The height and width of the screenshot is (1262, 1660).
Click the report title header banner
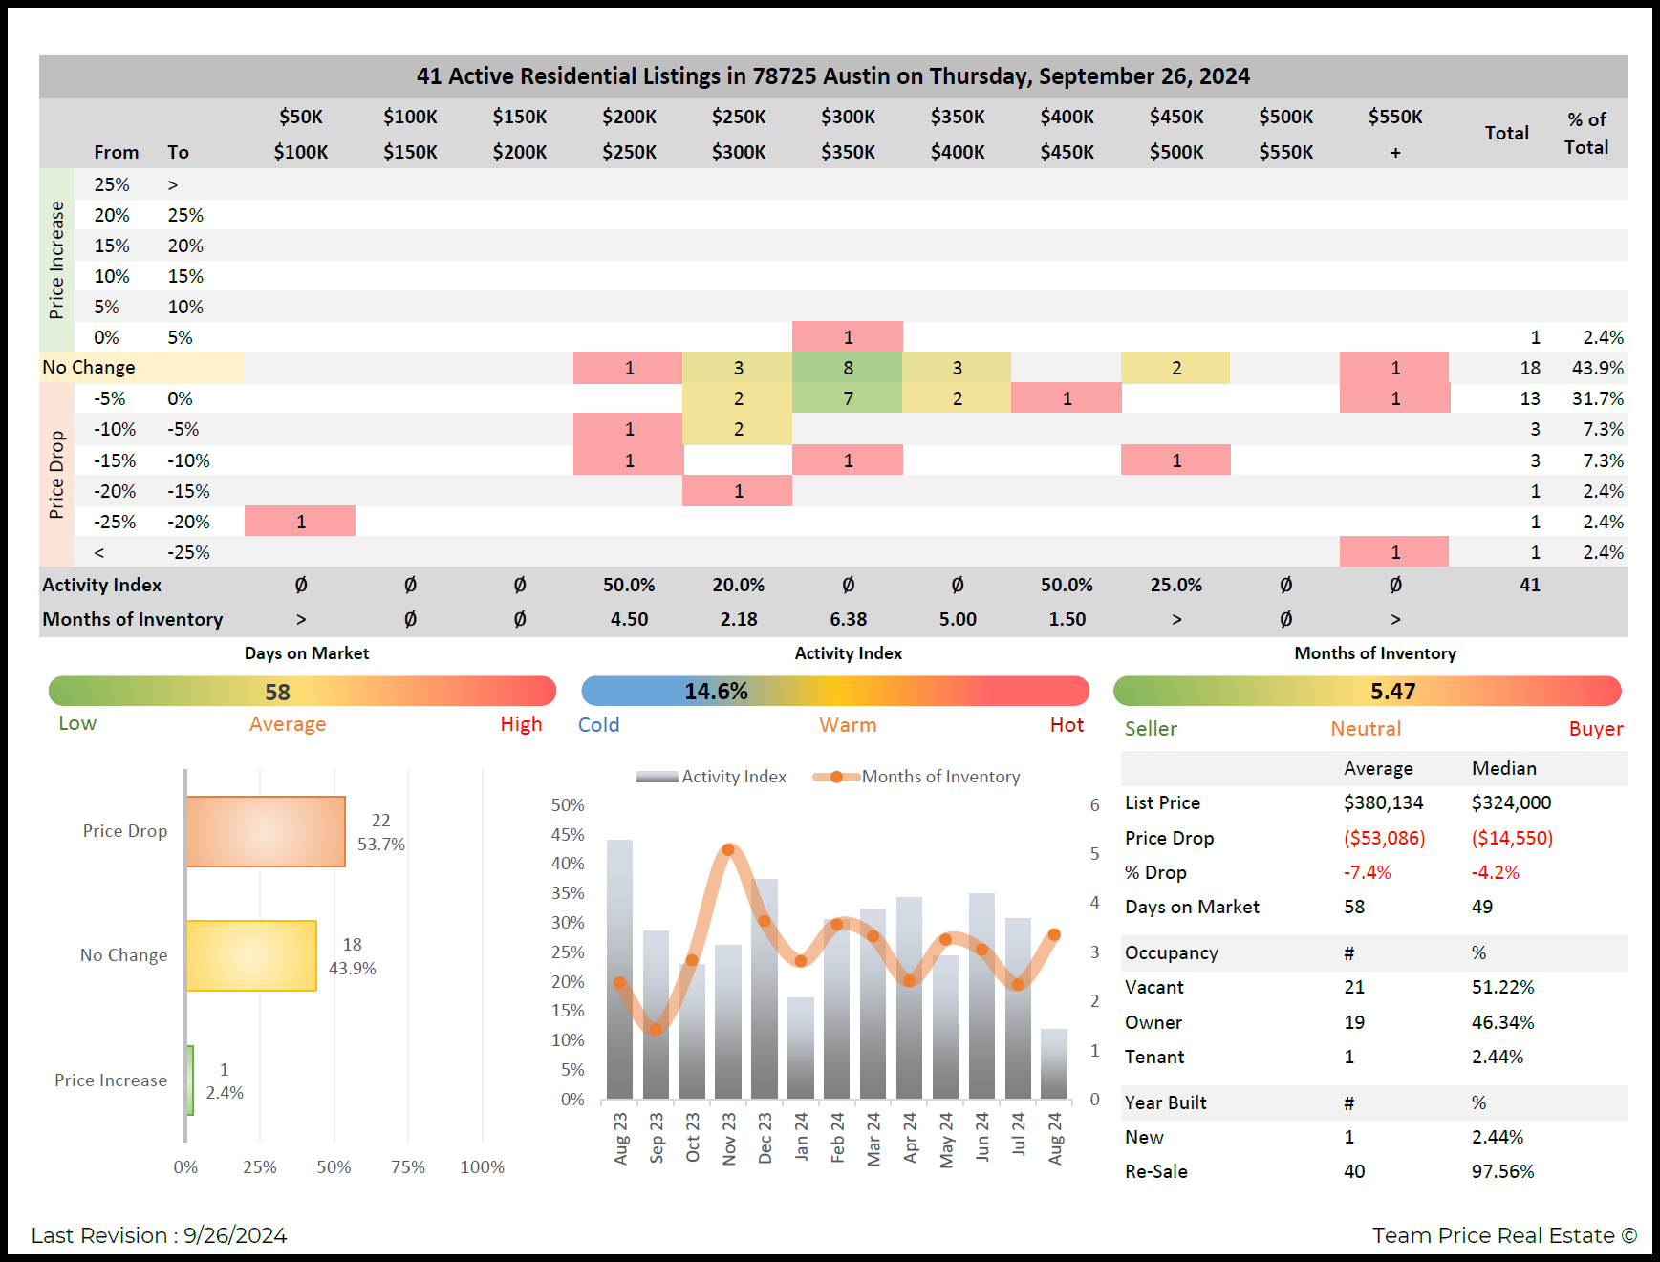pyautogui.click(x=832, y=76)
